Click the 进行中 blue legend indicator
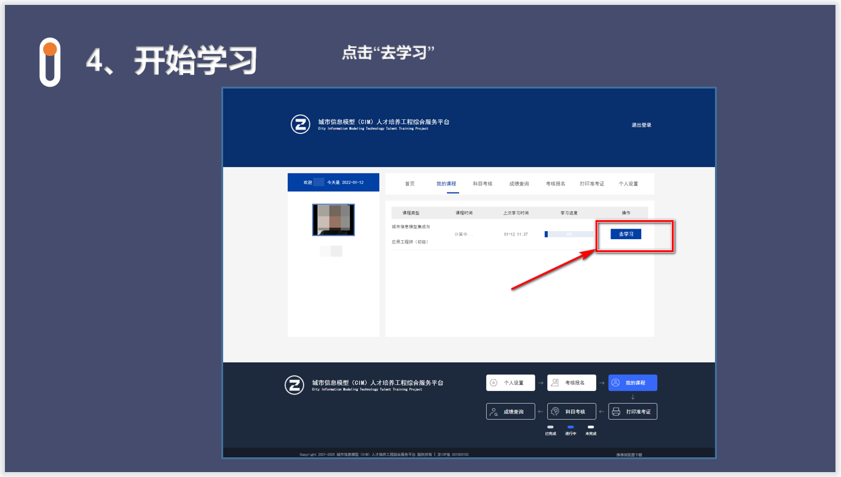This screenshot has width=841, height=477. coord(571,427)
